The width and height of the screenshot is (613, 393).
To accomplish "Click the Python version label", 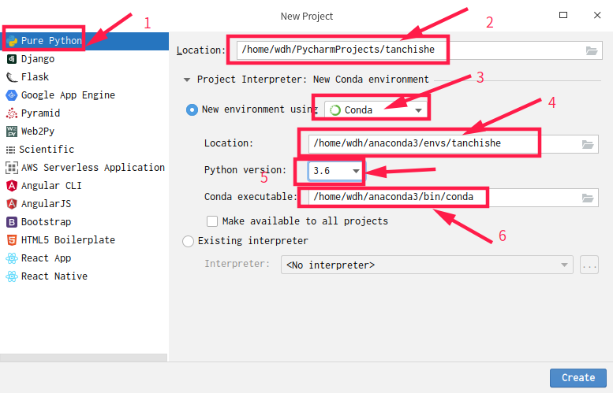I will pos(245,170).
